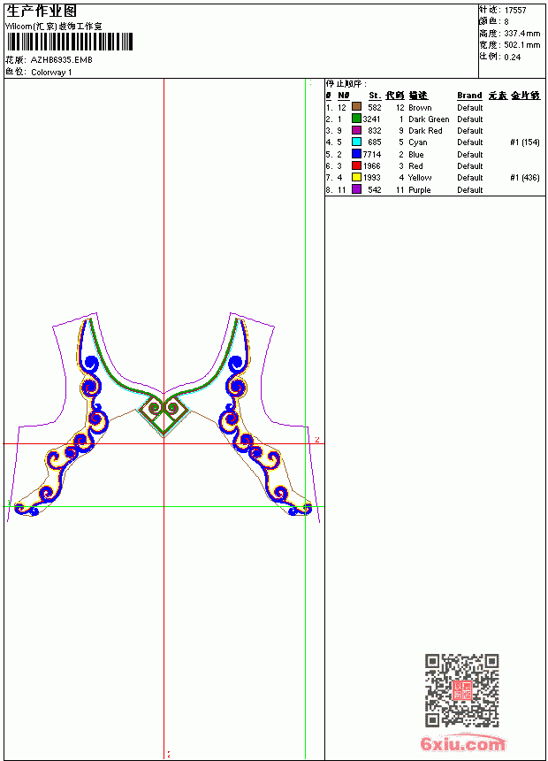Click the St. column header
Screen dimensions: 548x761
[x=375, y=96]
